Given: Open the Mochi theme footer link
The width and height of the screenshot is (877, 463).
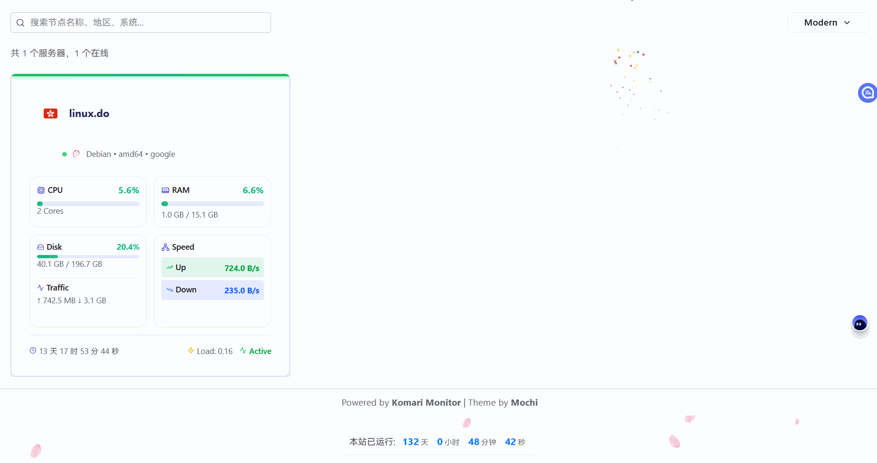Looking at the screenshot, I should (524, 402).
